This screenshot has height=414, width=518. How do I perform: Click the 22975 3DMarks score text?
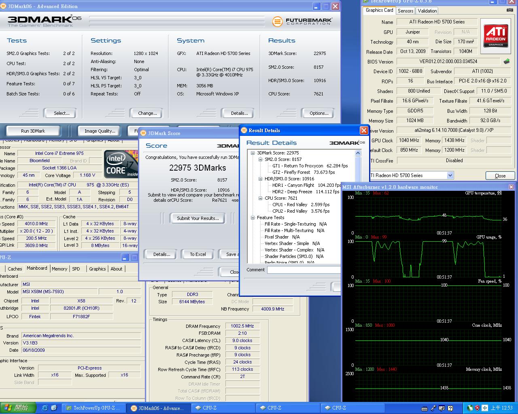pyautogui.click(x=197, y=168)
